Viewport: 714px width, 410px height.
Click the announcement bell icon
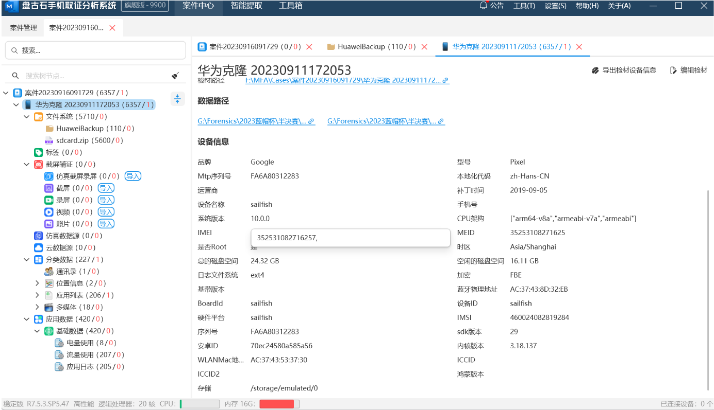[x=483, y=6]
